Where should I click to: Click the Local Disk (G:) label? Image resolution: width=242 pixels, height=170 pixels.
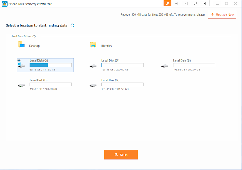[x=110, y=80]
